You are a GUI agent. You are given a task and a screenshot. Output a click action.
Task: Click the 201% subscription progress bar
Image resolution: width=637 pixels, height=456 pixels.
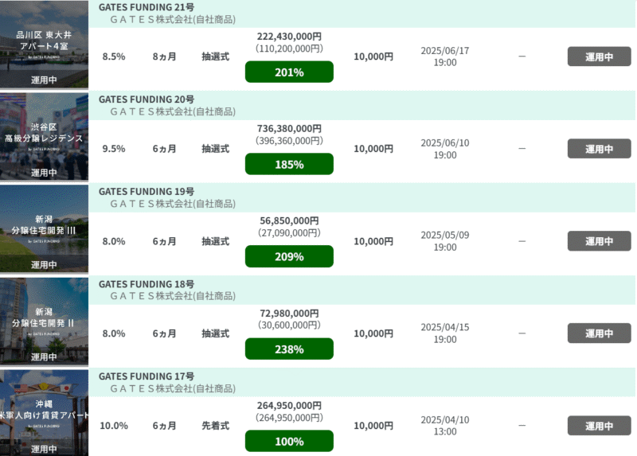click(x=289, y=72)
